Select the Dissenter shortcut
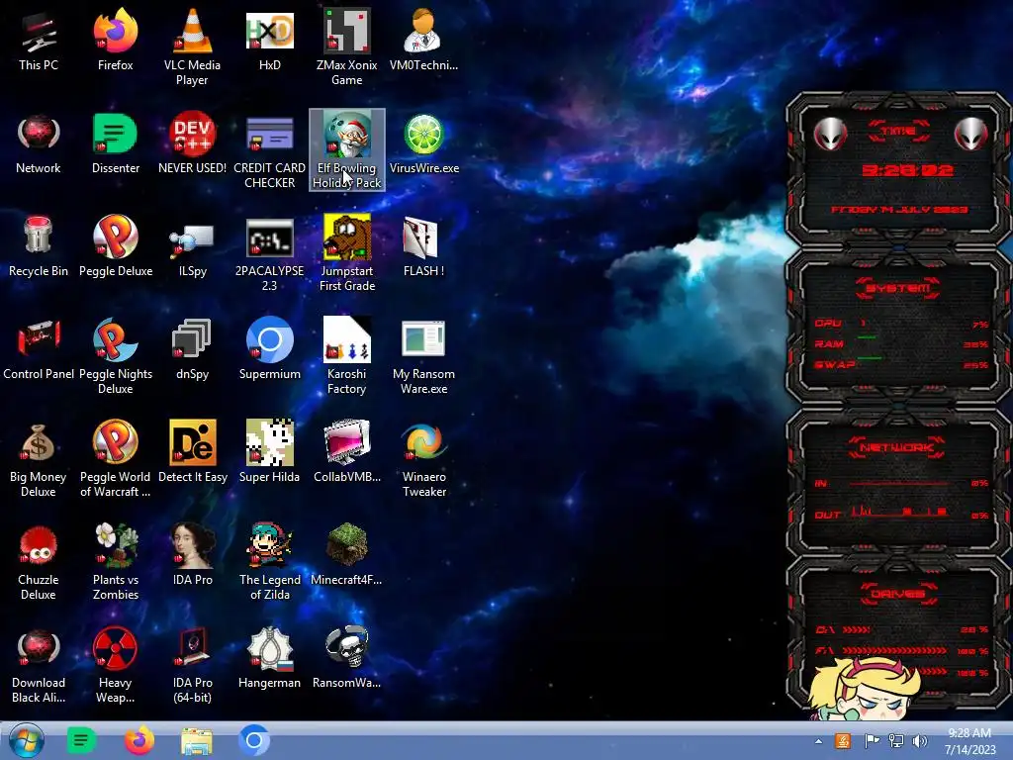Image resolution: width=1013 pixels, height=760 pixels. pyautogui.click(x=115, y=144)
